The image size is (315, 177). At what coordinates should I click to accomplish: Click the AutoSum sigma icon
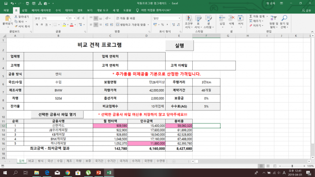[x=251, y=16]
